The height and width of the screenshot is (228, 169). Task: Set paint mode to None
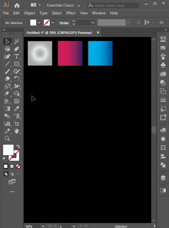(x=18, y=166)
